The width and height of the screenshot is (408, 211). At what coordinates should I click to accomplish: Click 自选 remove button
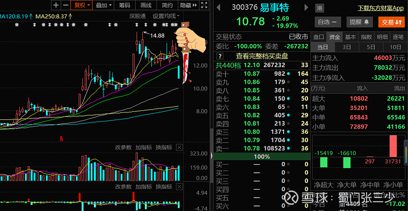[327, 22]
